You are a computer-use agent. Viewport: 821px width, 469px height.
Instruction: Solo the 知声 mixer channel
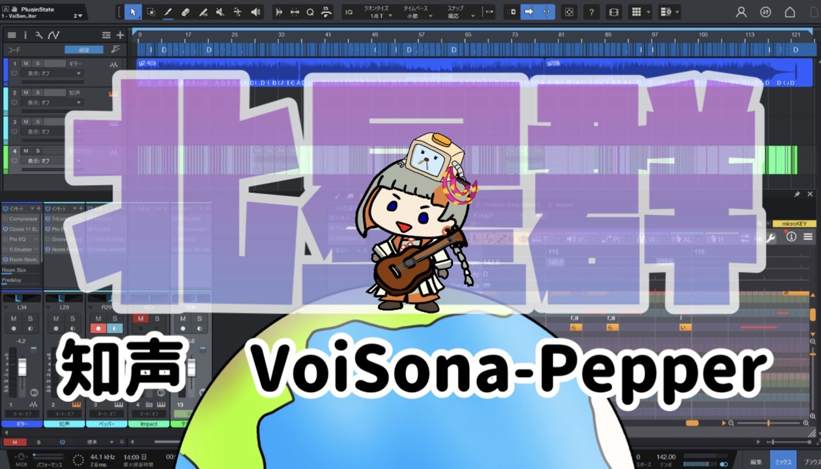(x=72, y=319)
